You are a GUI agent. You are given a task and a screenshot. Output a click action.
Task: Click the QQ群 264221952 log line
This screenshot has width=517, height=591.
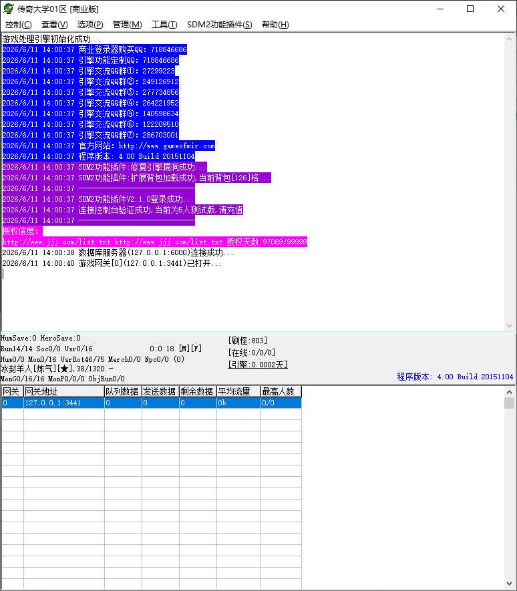click(90, 103)
